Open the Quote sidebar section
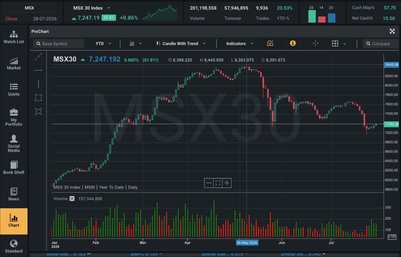Viewport: 401px width, 257px height. pyautogui.click(x=14, y=90)
